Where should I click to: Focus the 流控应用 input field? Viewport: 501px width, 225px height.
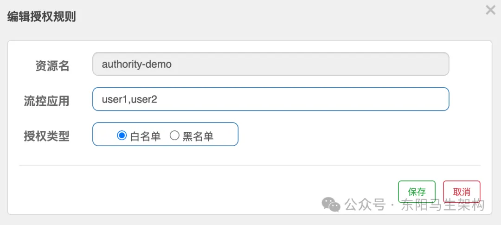(x=271, y=99)
